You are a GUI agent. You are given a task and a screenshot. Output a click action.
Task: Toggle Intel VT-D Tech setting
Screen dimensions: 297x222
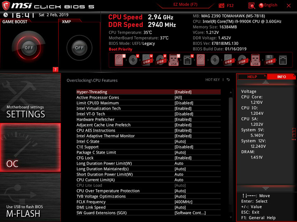(148, 114)
